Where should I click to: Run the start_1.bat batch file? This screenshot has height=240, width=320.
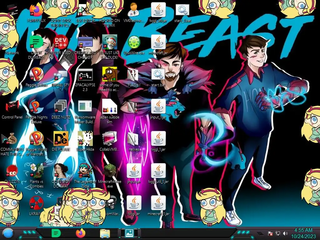coord(182,10)
